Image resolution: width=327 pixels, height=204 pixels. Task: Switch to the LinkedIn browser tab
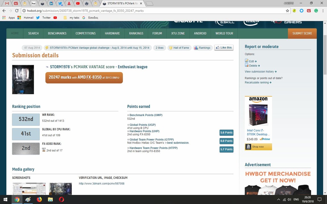pyautogui.click(x=51, y=3)
